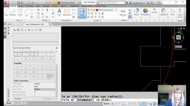Collapse the Units Conversion section
This screenshot has width=190, height=106.
coord(54,81)
